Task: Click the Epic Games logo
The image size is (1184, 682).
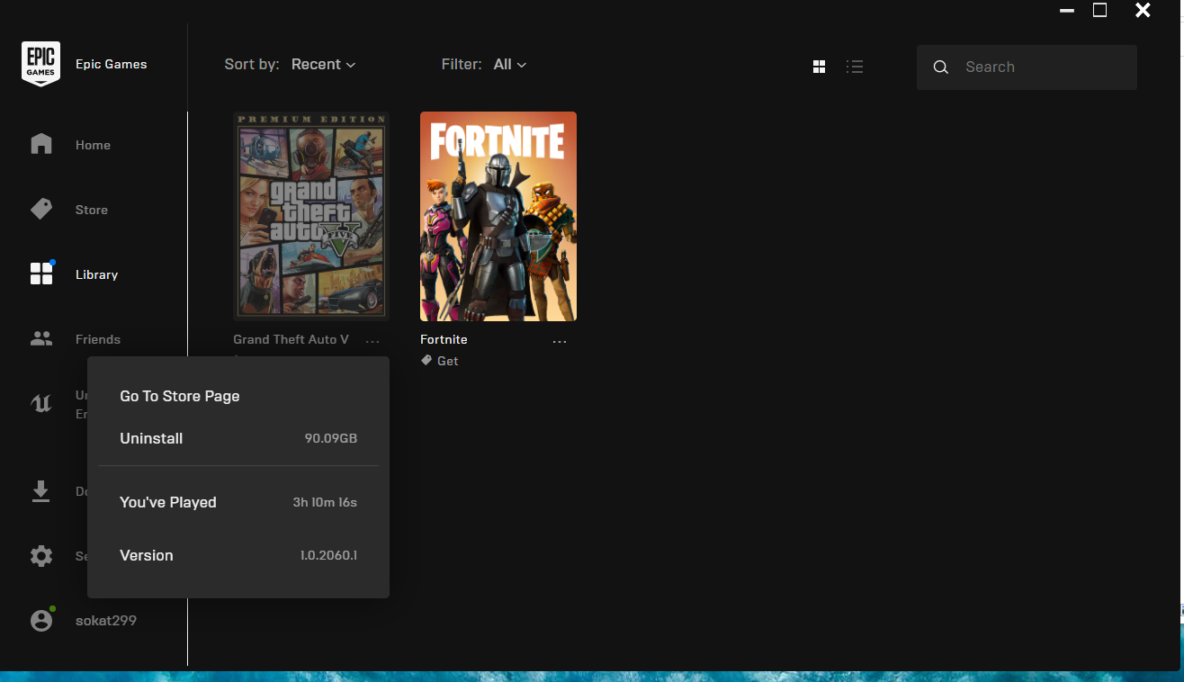Action: (40, 64)
